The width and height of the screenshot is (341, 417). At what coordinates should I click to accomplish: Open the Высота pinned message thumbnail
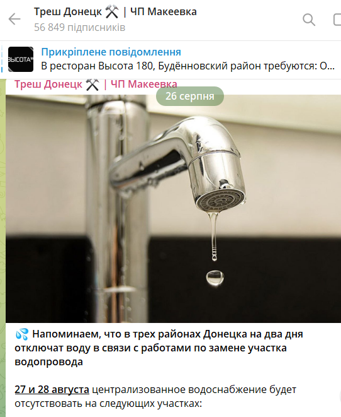(x=21, y=59)
